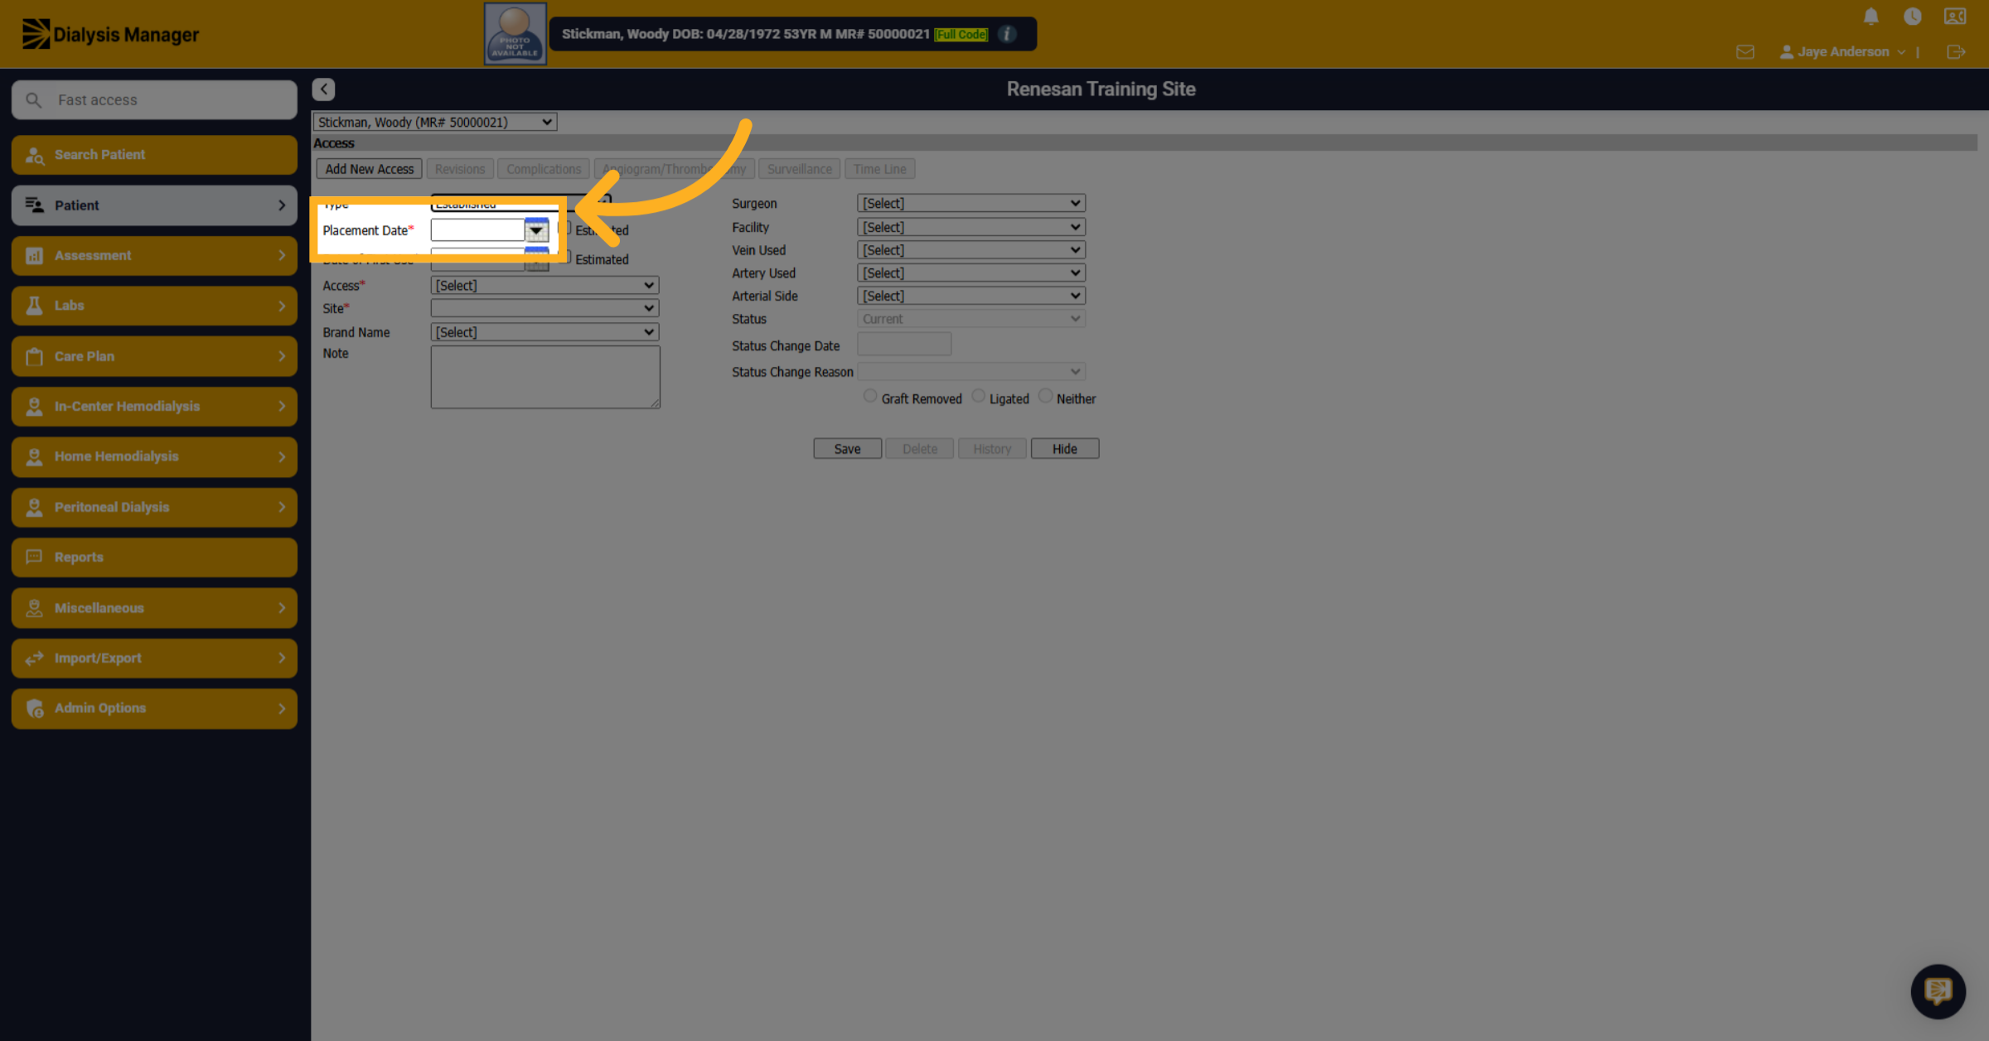Collapse sidebar with back arrow button
Screen dimensions: 1989x1041
pos(323,89)
